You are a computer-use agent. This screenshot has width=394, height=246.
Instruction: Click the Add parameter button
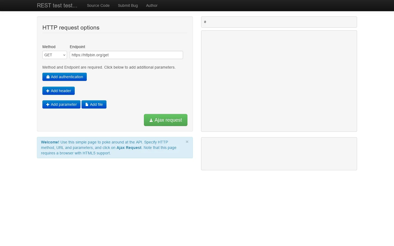coord(61,104)
